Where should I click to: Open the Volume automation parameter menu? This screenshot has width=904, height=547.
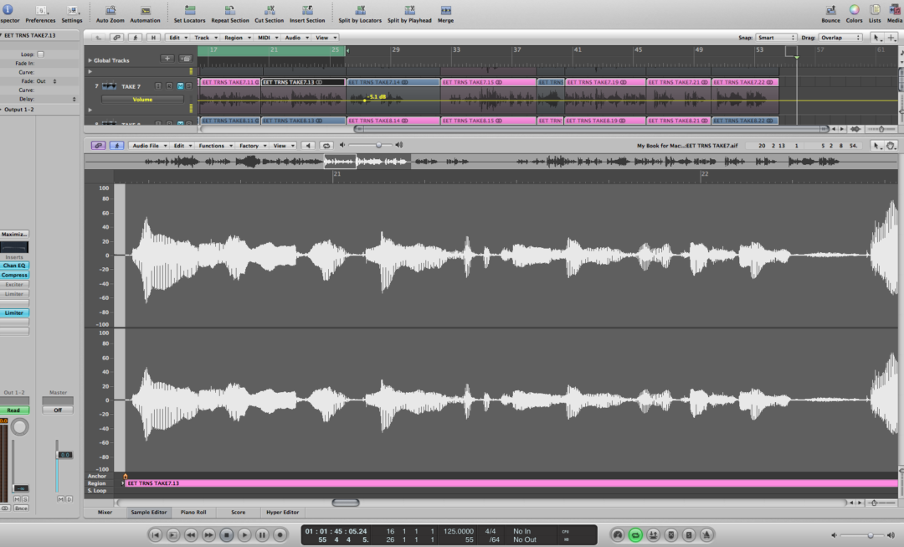pyautogui.click(x=143, y=99)
